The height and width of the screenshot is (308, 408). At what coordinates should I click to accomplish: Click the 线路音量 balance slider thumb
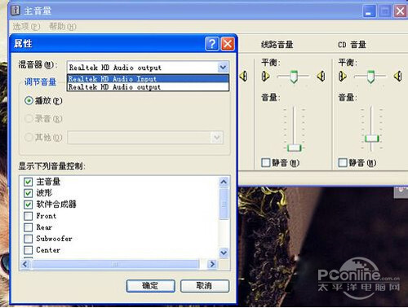pyautogui.click(x=294, y=77)
